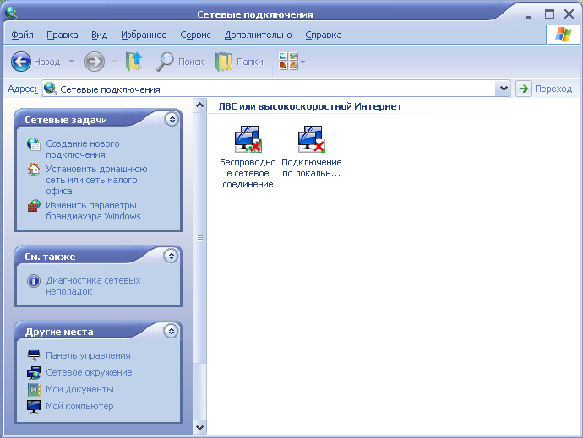
Task: Click the Сетевые задачи panel title
Action: pos(66,120)
